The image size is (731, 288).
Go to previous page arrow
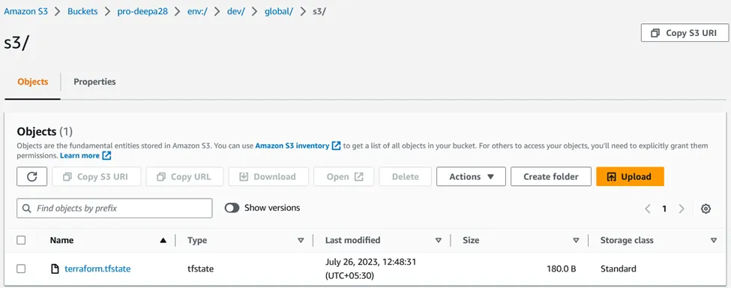648,208
